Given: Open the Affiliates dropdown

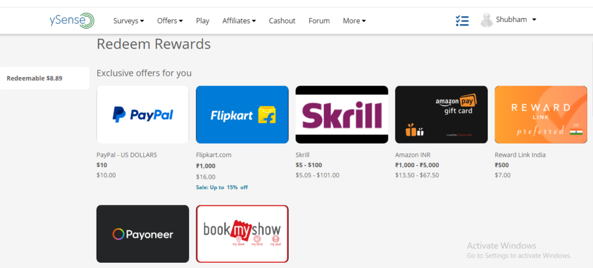Looking at the screenshot, I should [x=239, y=21].
